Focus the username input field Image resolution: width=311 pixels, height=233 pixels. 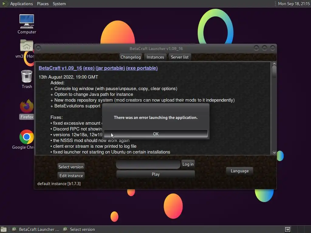tap(148, 164)
